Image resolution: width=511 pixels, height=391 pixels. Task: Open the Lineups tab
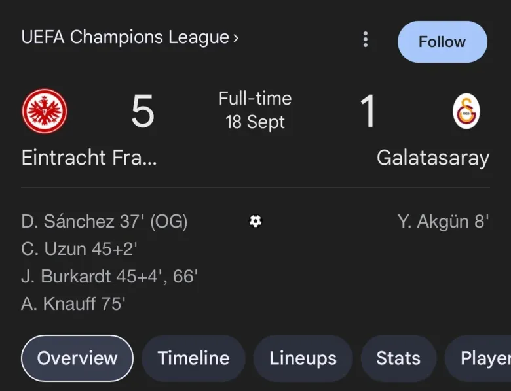(303, 358)
